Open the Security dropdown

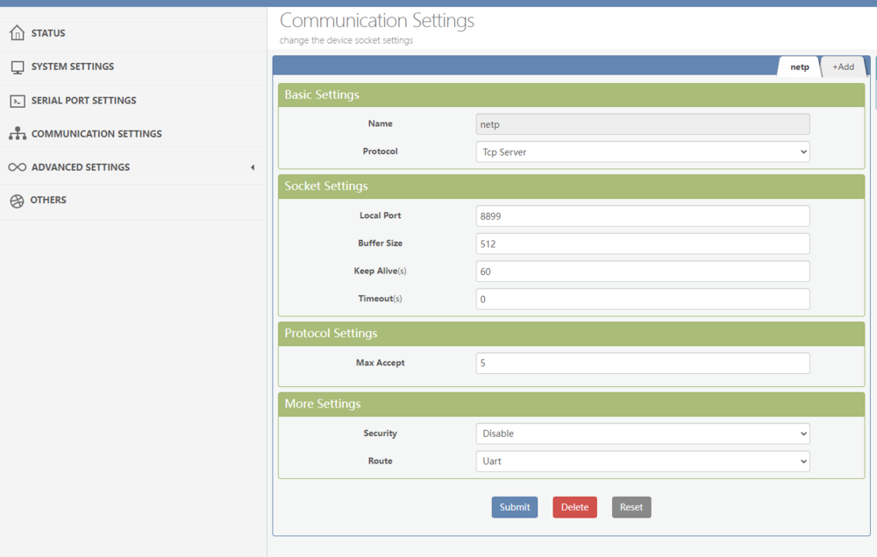[x=642, y=434]
